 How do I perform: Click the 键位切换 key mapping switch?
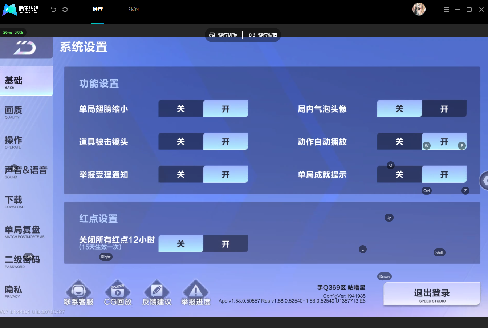tap(223, 35)
